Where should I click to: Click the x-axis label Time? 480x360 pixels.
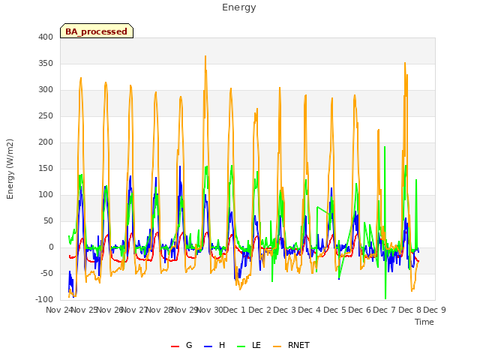point(424,322)
